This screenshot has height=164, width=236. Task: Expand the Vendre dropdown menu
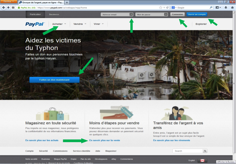click(80, 24)
